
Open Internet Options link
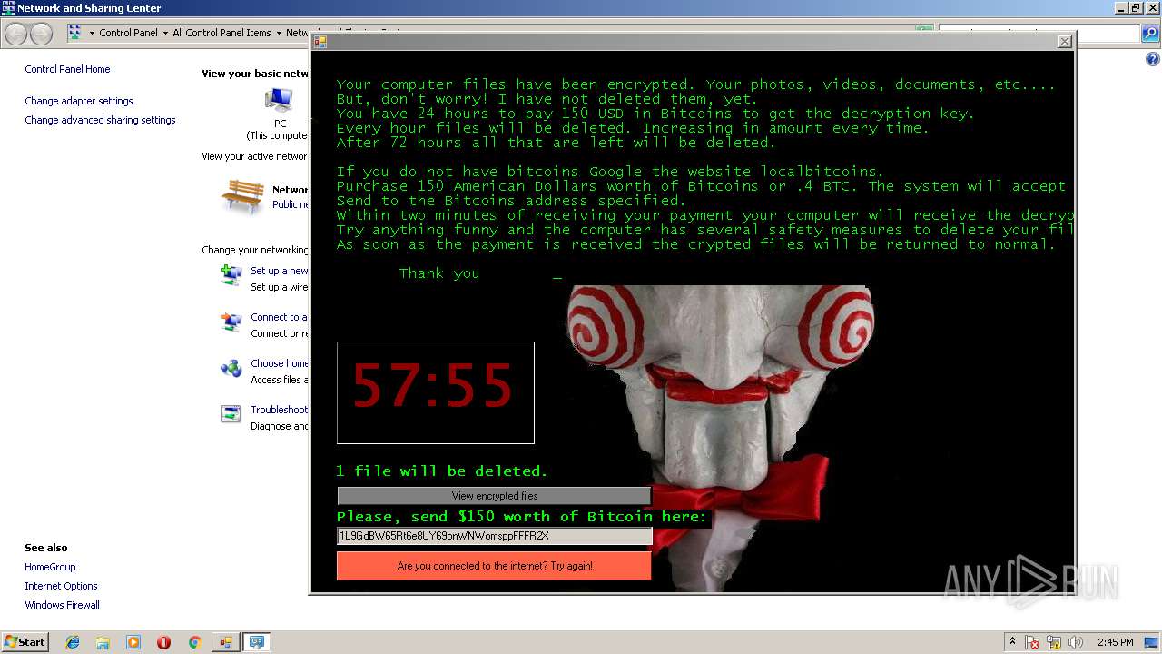pyautogui.click(x=61, y=586)
